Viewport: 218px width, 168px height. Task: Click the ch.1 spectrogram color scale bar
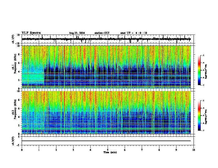(199, 70)
